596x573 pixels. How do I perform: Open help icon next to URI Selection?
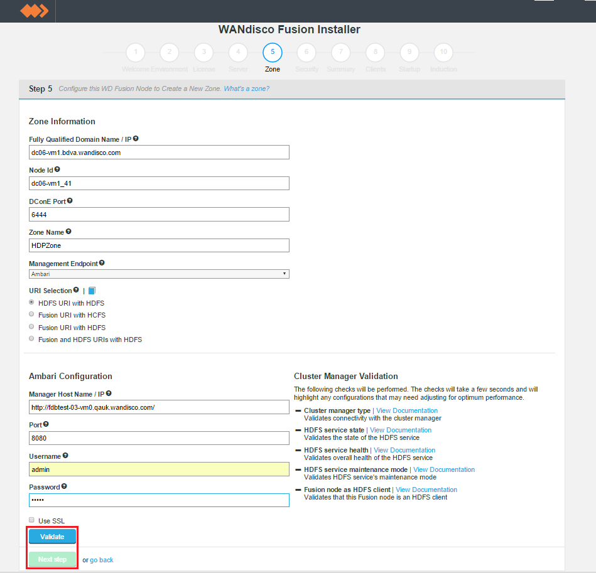click(x=76, y=290)
